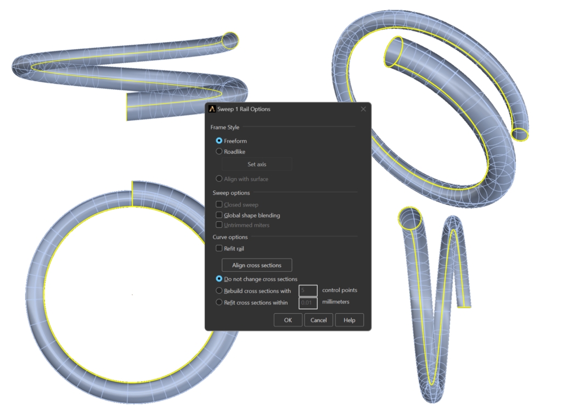Enable the Refit rail checkbox
The width and height of the screenshot is (562, 413).
[x=220, y=248]
